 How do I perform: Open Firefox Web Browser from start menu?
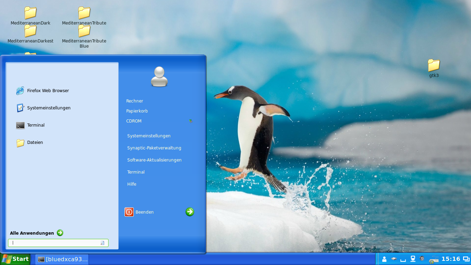[x=43, y=91]
